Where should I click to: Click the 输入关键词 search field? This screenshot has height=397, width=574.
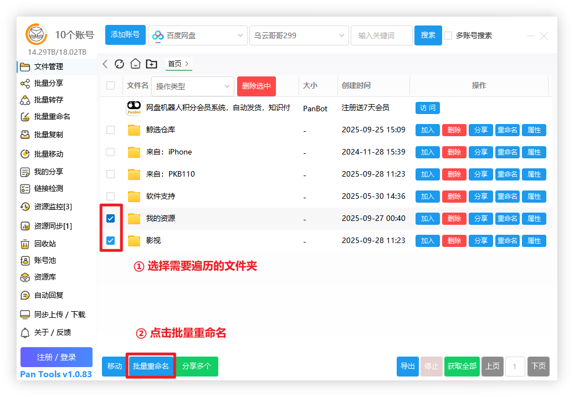[x=381, y=35]
